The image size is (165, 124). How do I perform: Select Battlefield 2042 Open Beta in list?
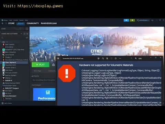coord(15,50)
